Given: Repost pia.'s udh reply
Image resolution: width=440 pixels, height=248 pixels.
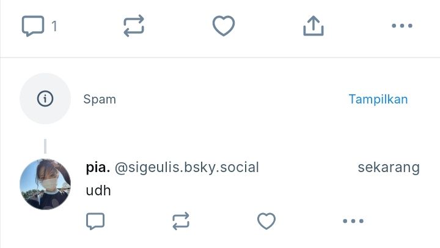Looking at the screenshot, I should click(181, 221).
